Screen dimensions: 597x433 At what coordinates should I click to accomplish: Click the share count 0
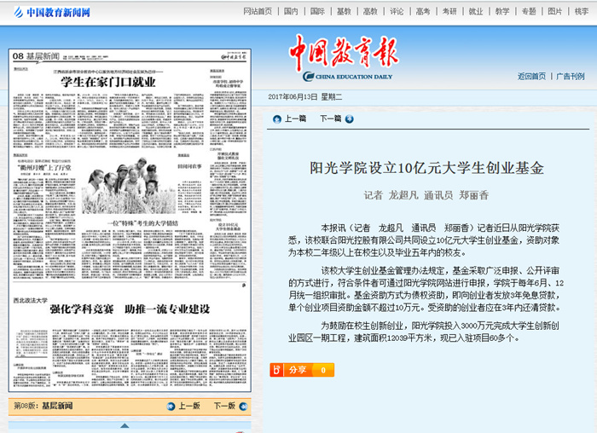323,370
